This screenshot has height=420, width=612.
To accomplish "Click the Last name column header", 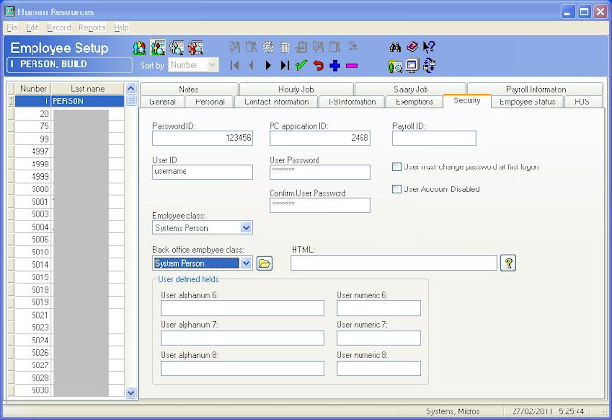I will click(88, 89).
